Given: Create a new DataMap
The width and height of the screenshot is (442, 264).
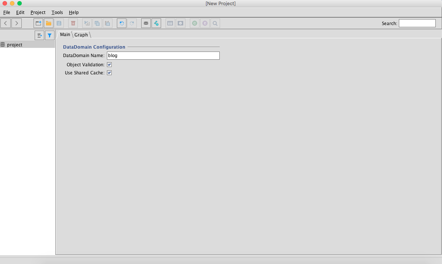Looking at the screenshot, I should point(156,23).
